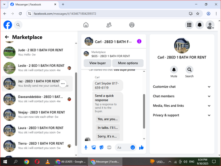This screenshot has width=221, height=166.
Task: Switch to the Messenger | Facebook tab
Action: 34,4
